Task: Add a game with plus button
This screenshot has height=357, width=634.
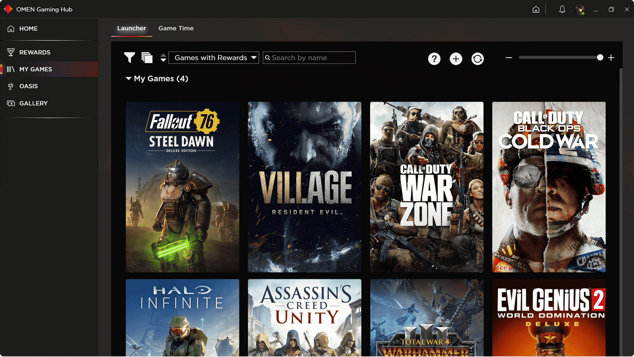Action: [x=456, y=59]
